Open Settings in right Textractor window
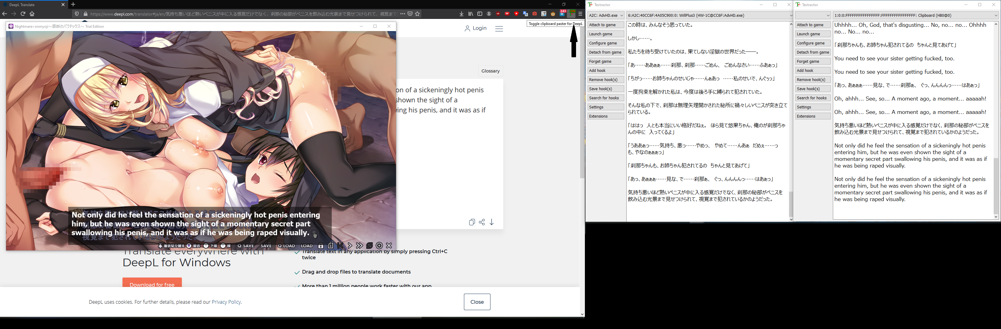This screenshot has width=1001, height=329. (812, 107)
